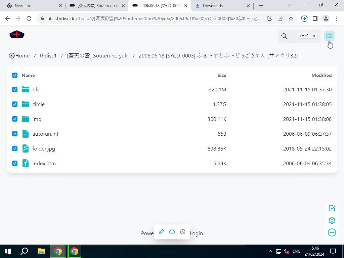Close the Downloads tab
Viewport: 344px width, 258px height.
pyautogui.click(x=248, y=6)
